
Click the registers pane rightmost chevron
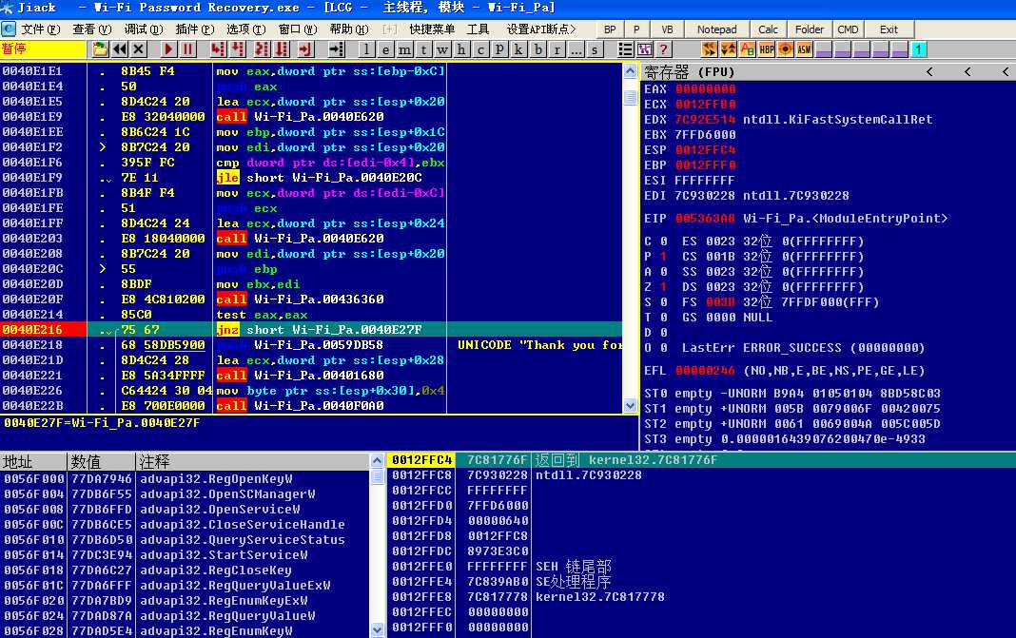[1006, 72]
